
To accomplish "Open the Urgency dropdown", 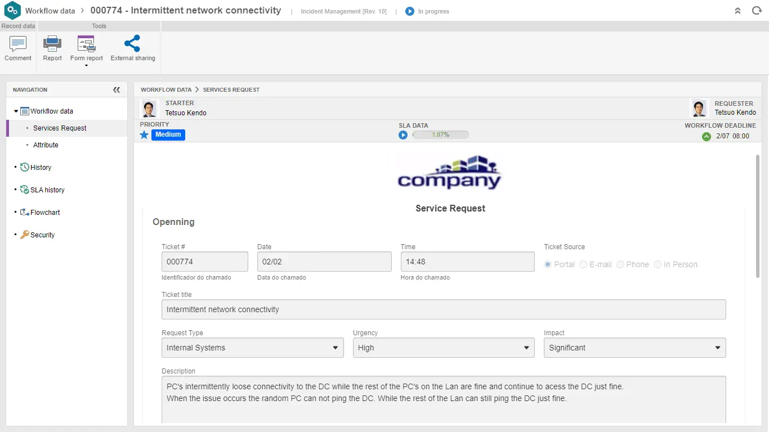I will tap(443, 348).
